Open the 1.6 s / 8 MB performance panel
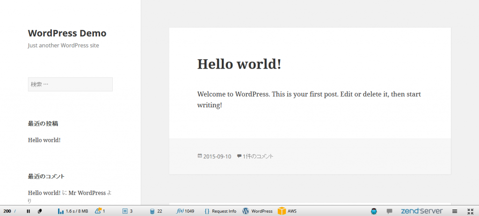Viewport: 479px width, 216px height. tap(73, 211)
